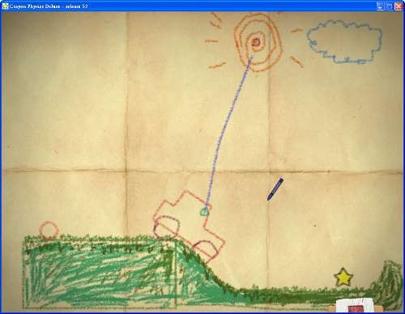Click the blue crayon cloud

[345, 42]
